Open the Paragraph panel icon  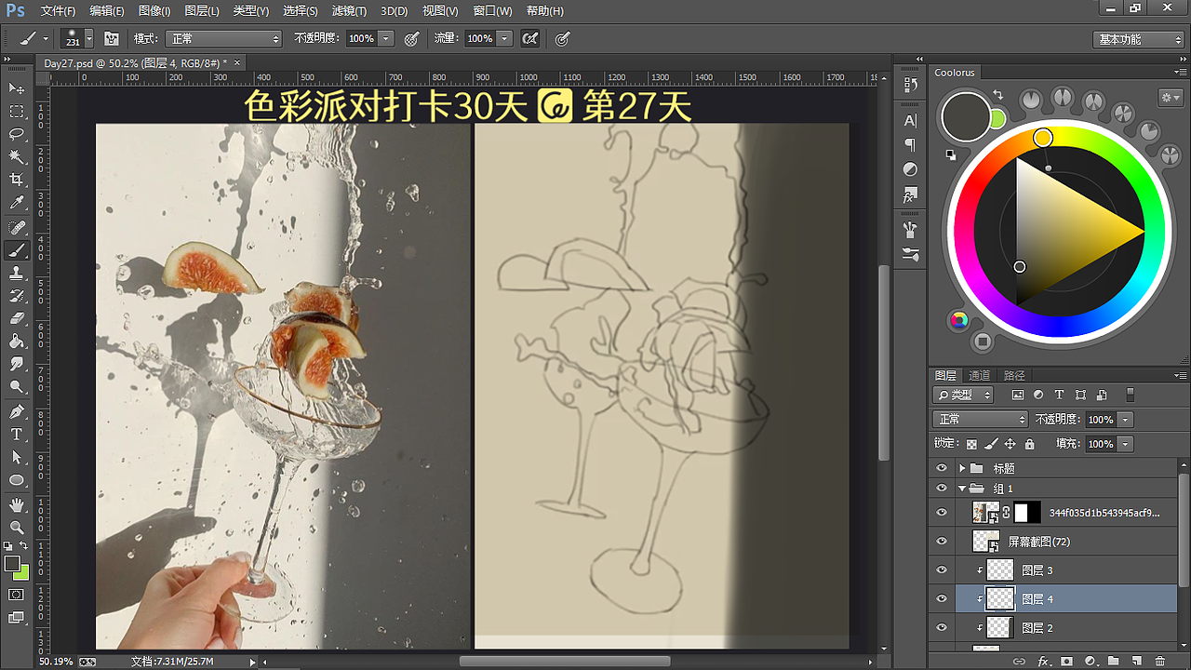point(911,145)
